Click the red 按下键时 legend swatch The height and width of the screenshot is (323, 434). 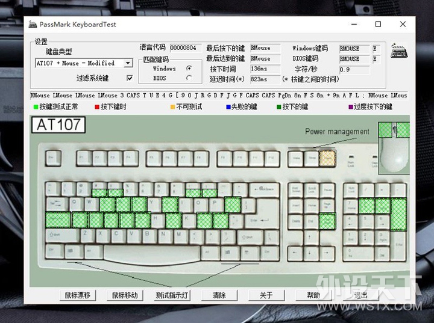coord(97,107)
